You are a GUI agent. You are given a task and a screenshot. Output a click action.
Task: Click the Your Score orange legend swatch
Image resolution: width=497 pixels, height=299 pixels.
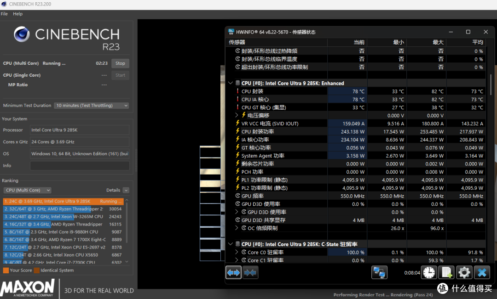(6, 270)
